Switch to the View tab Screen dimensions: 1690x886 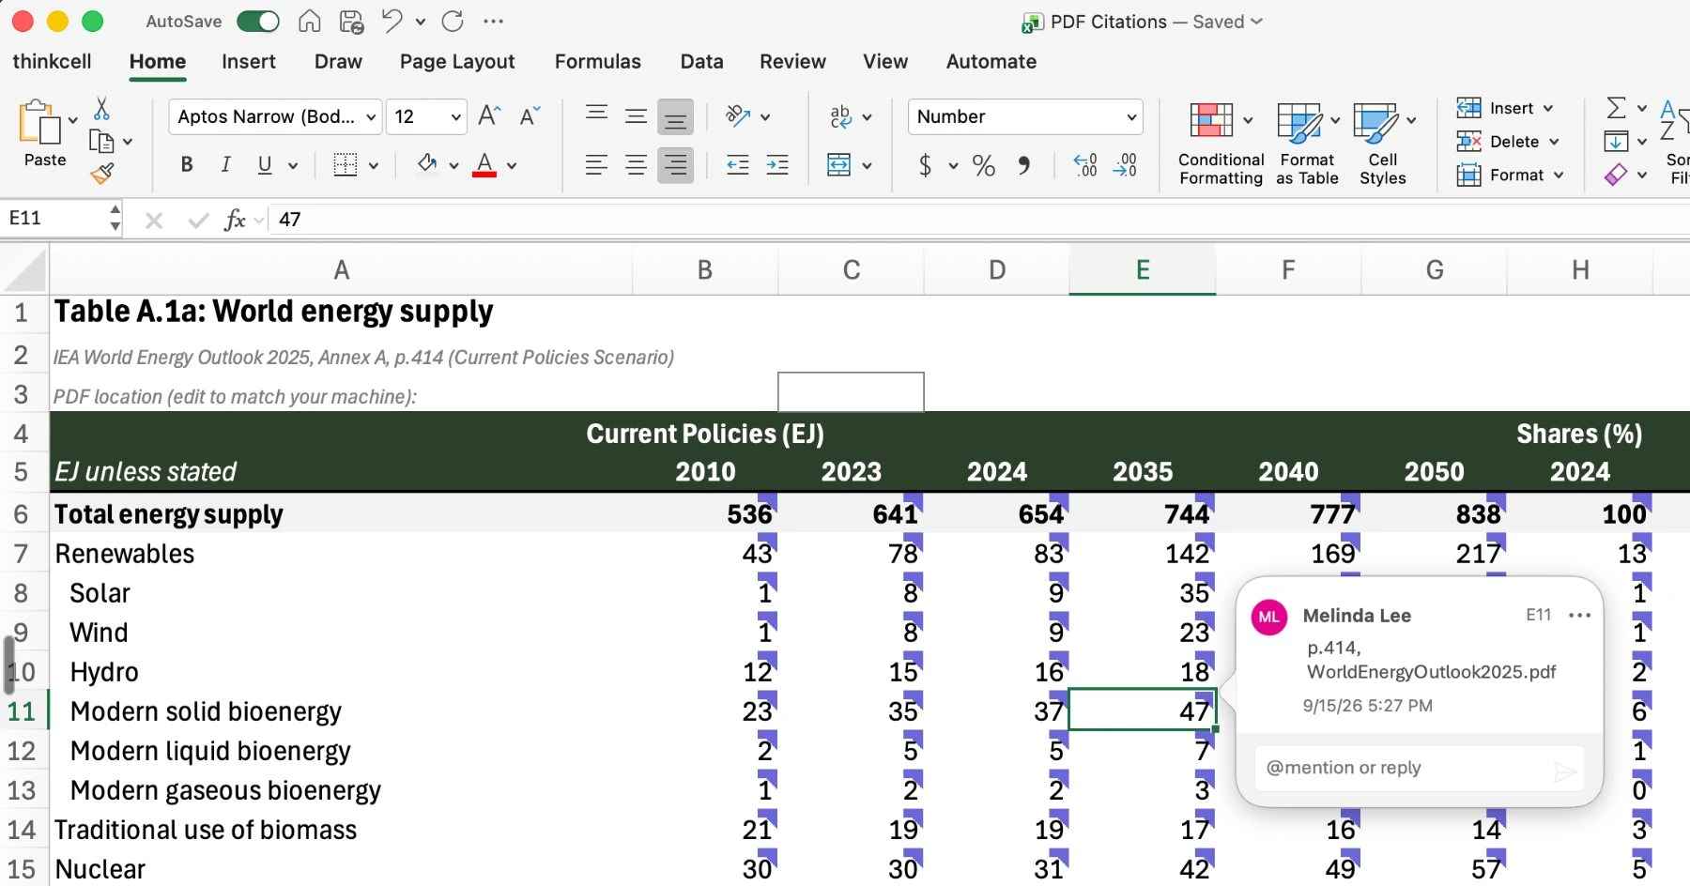tap(885, 62)
